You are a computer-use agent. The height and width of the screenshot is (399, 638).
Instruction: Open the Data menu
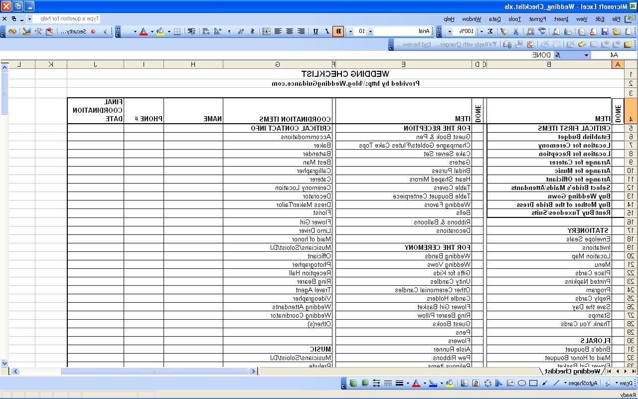coord(494,19)
